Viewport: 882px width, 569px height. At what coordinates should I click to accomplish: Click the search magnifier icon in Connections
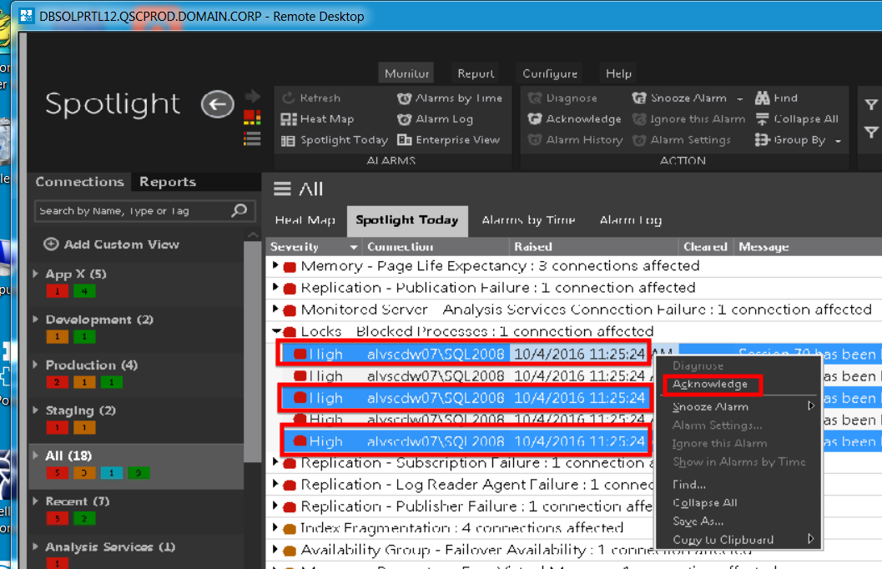click(x=239, y=211)
